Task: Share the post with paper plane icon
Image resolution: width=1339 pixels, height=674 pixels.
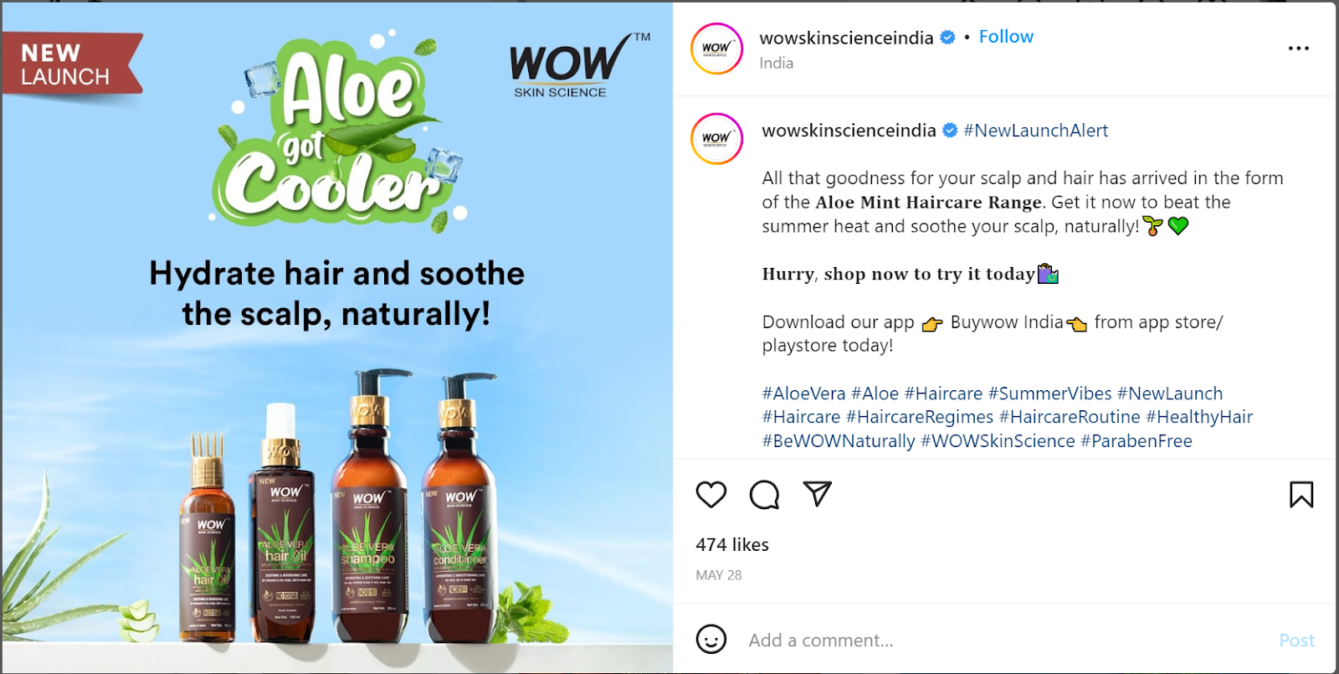Action: click(x=817, y=494)
